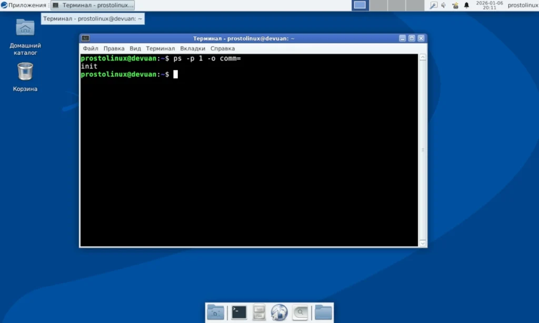
Task: Click the terminal vertical scrollbar track
Action: (423, 150)
